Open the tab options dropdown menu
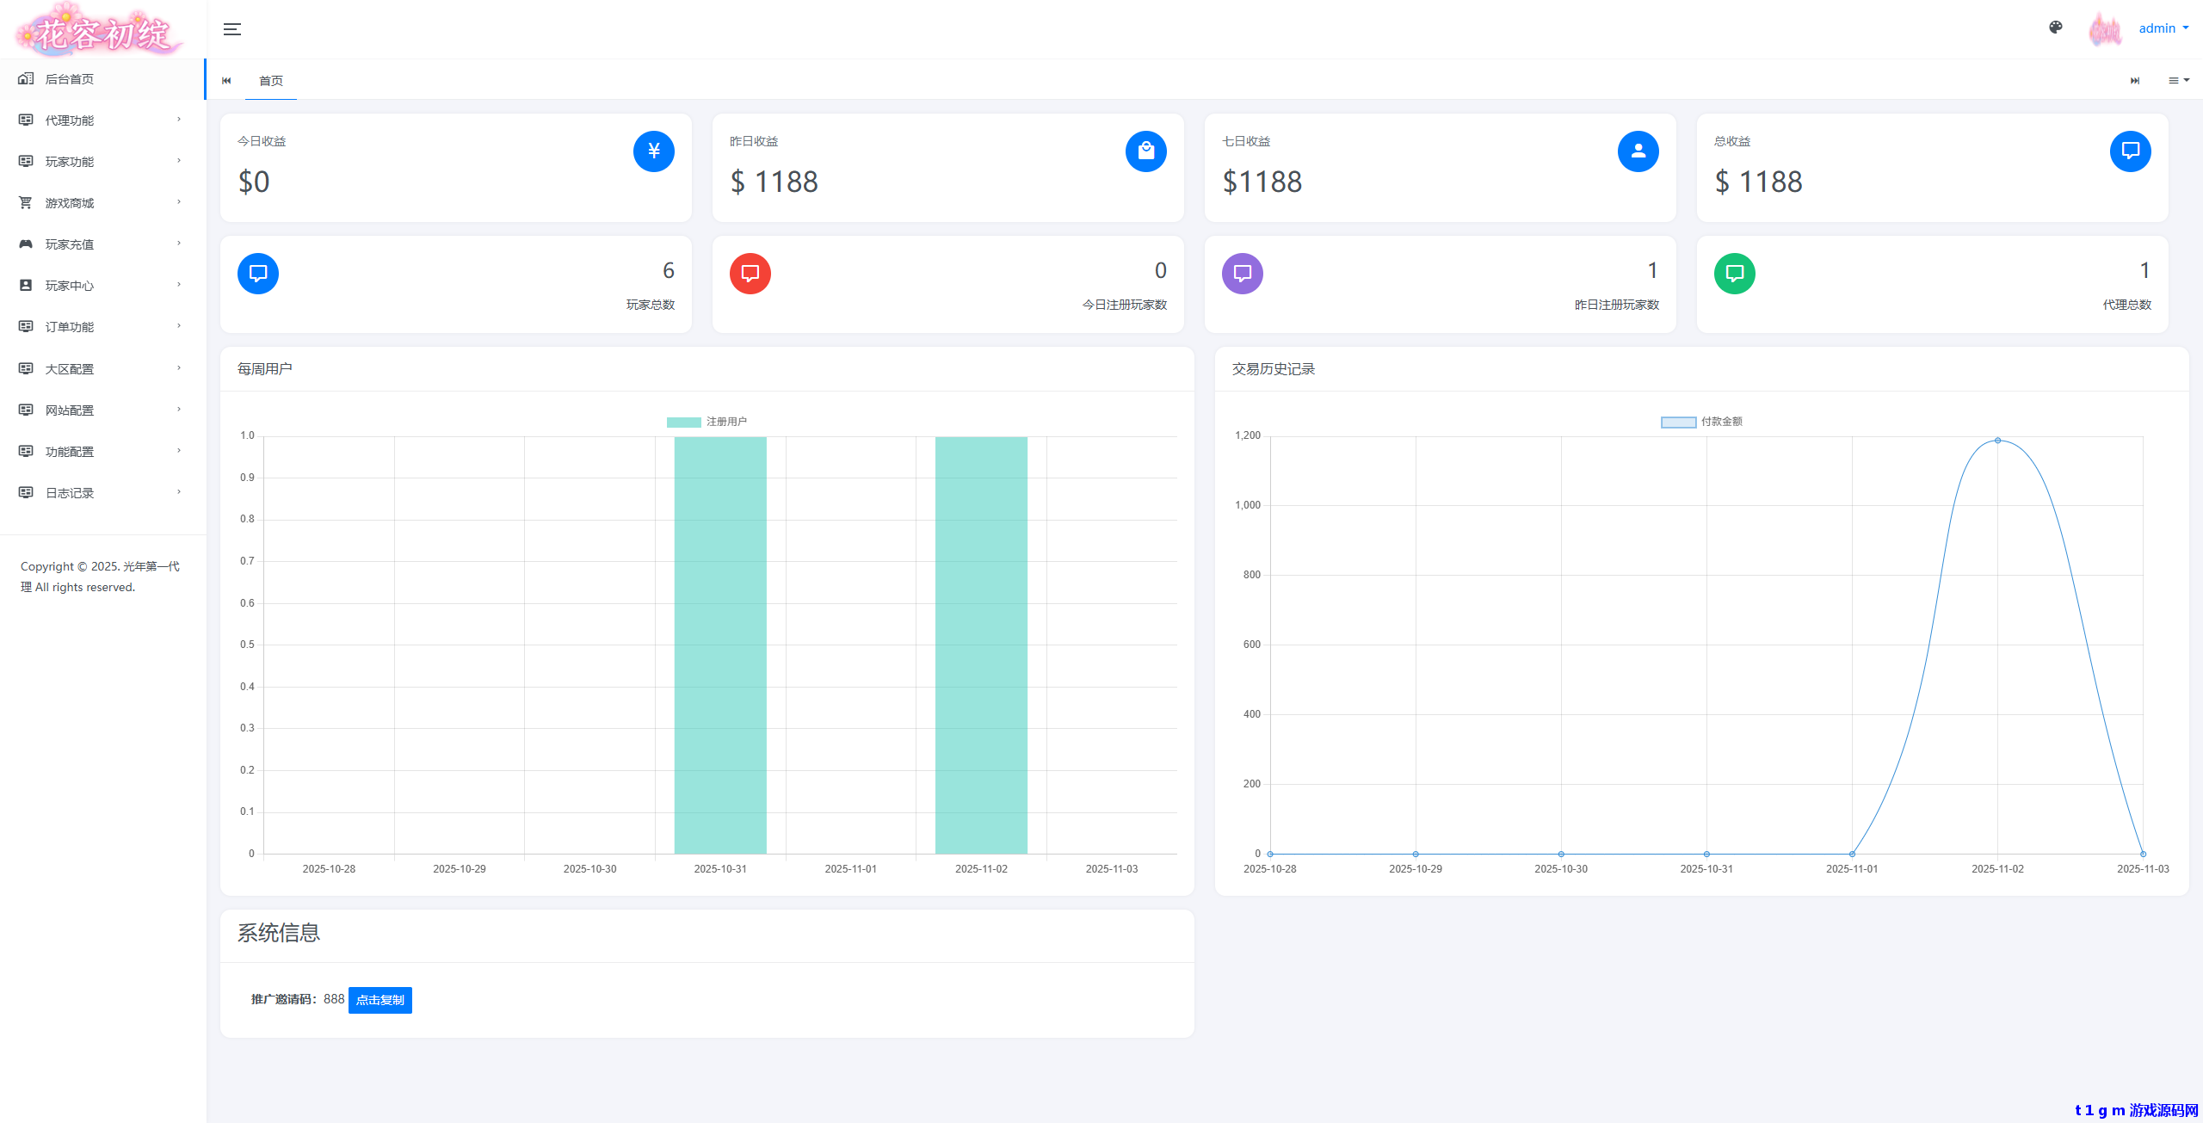The width and height of the screenshot is (2203, 1123). [2178, 80]
